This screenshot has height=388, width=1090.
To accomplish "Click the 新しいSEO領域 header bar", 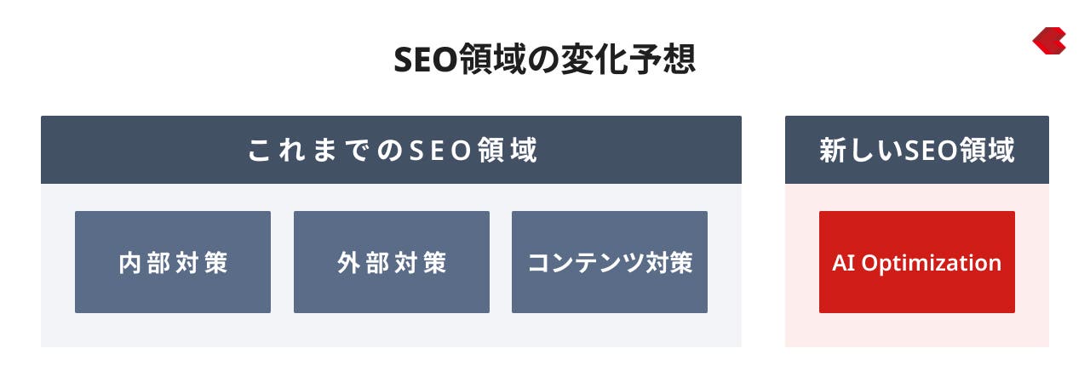I will click(917, 150).
